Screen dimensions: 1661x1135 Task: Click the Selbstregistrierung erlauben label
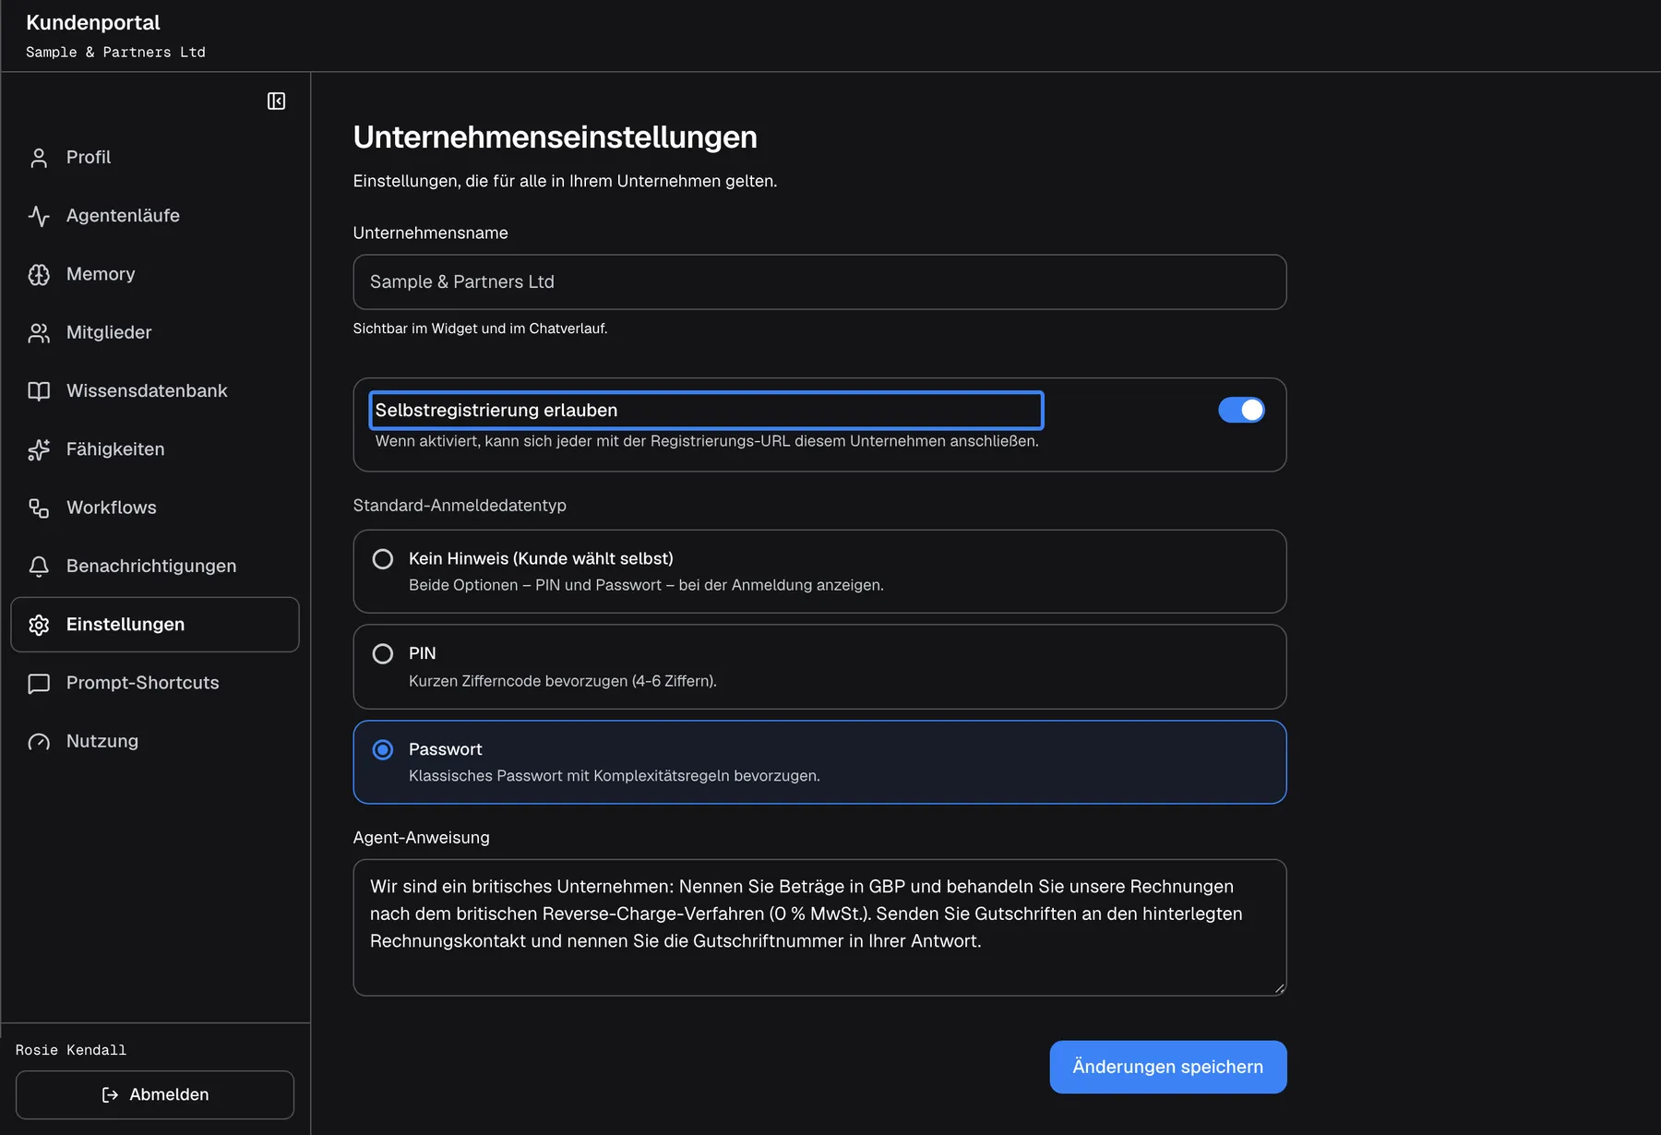pyautogui.click(x=496, y=410)
